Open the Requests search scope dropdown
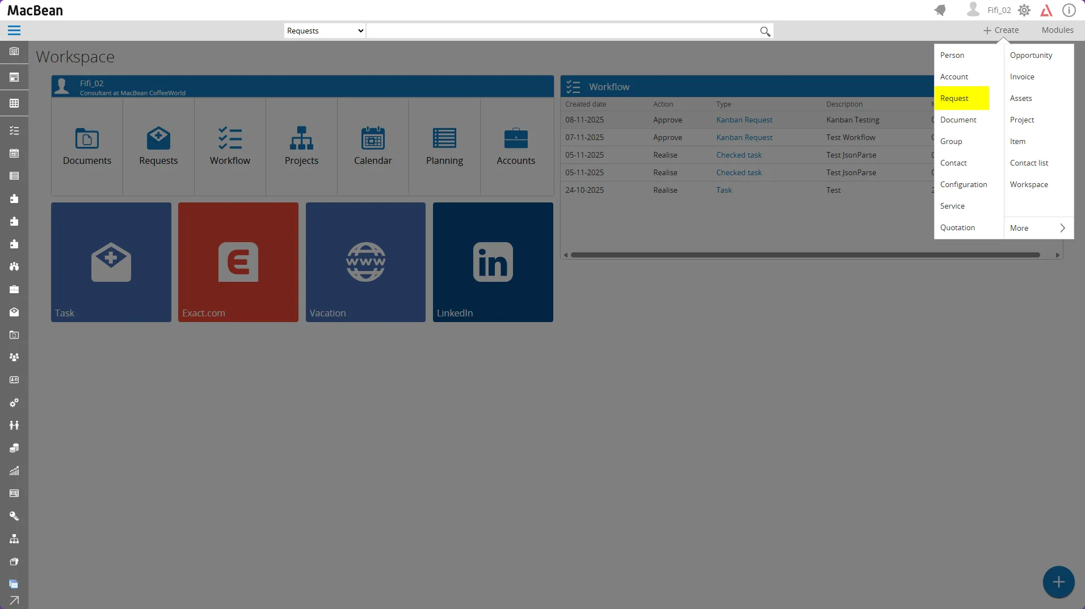1085x609 pixels. pyautogui.click(x=325, y=31)
